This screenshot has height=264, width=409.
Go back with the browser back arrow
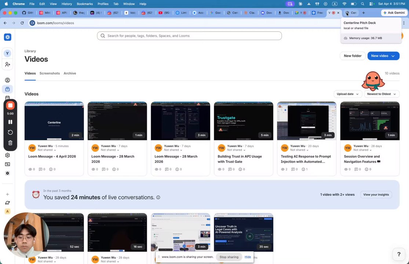point(5,23)
